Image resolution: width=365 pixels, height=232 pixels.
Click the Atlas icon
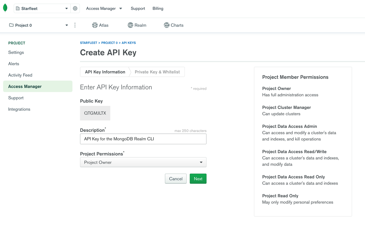95,25
